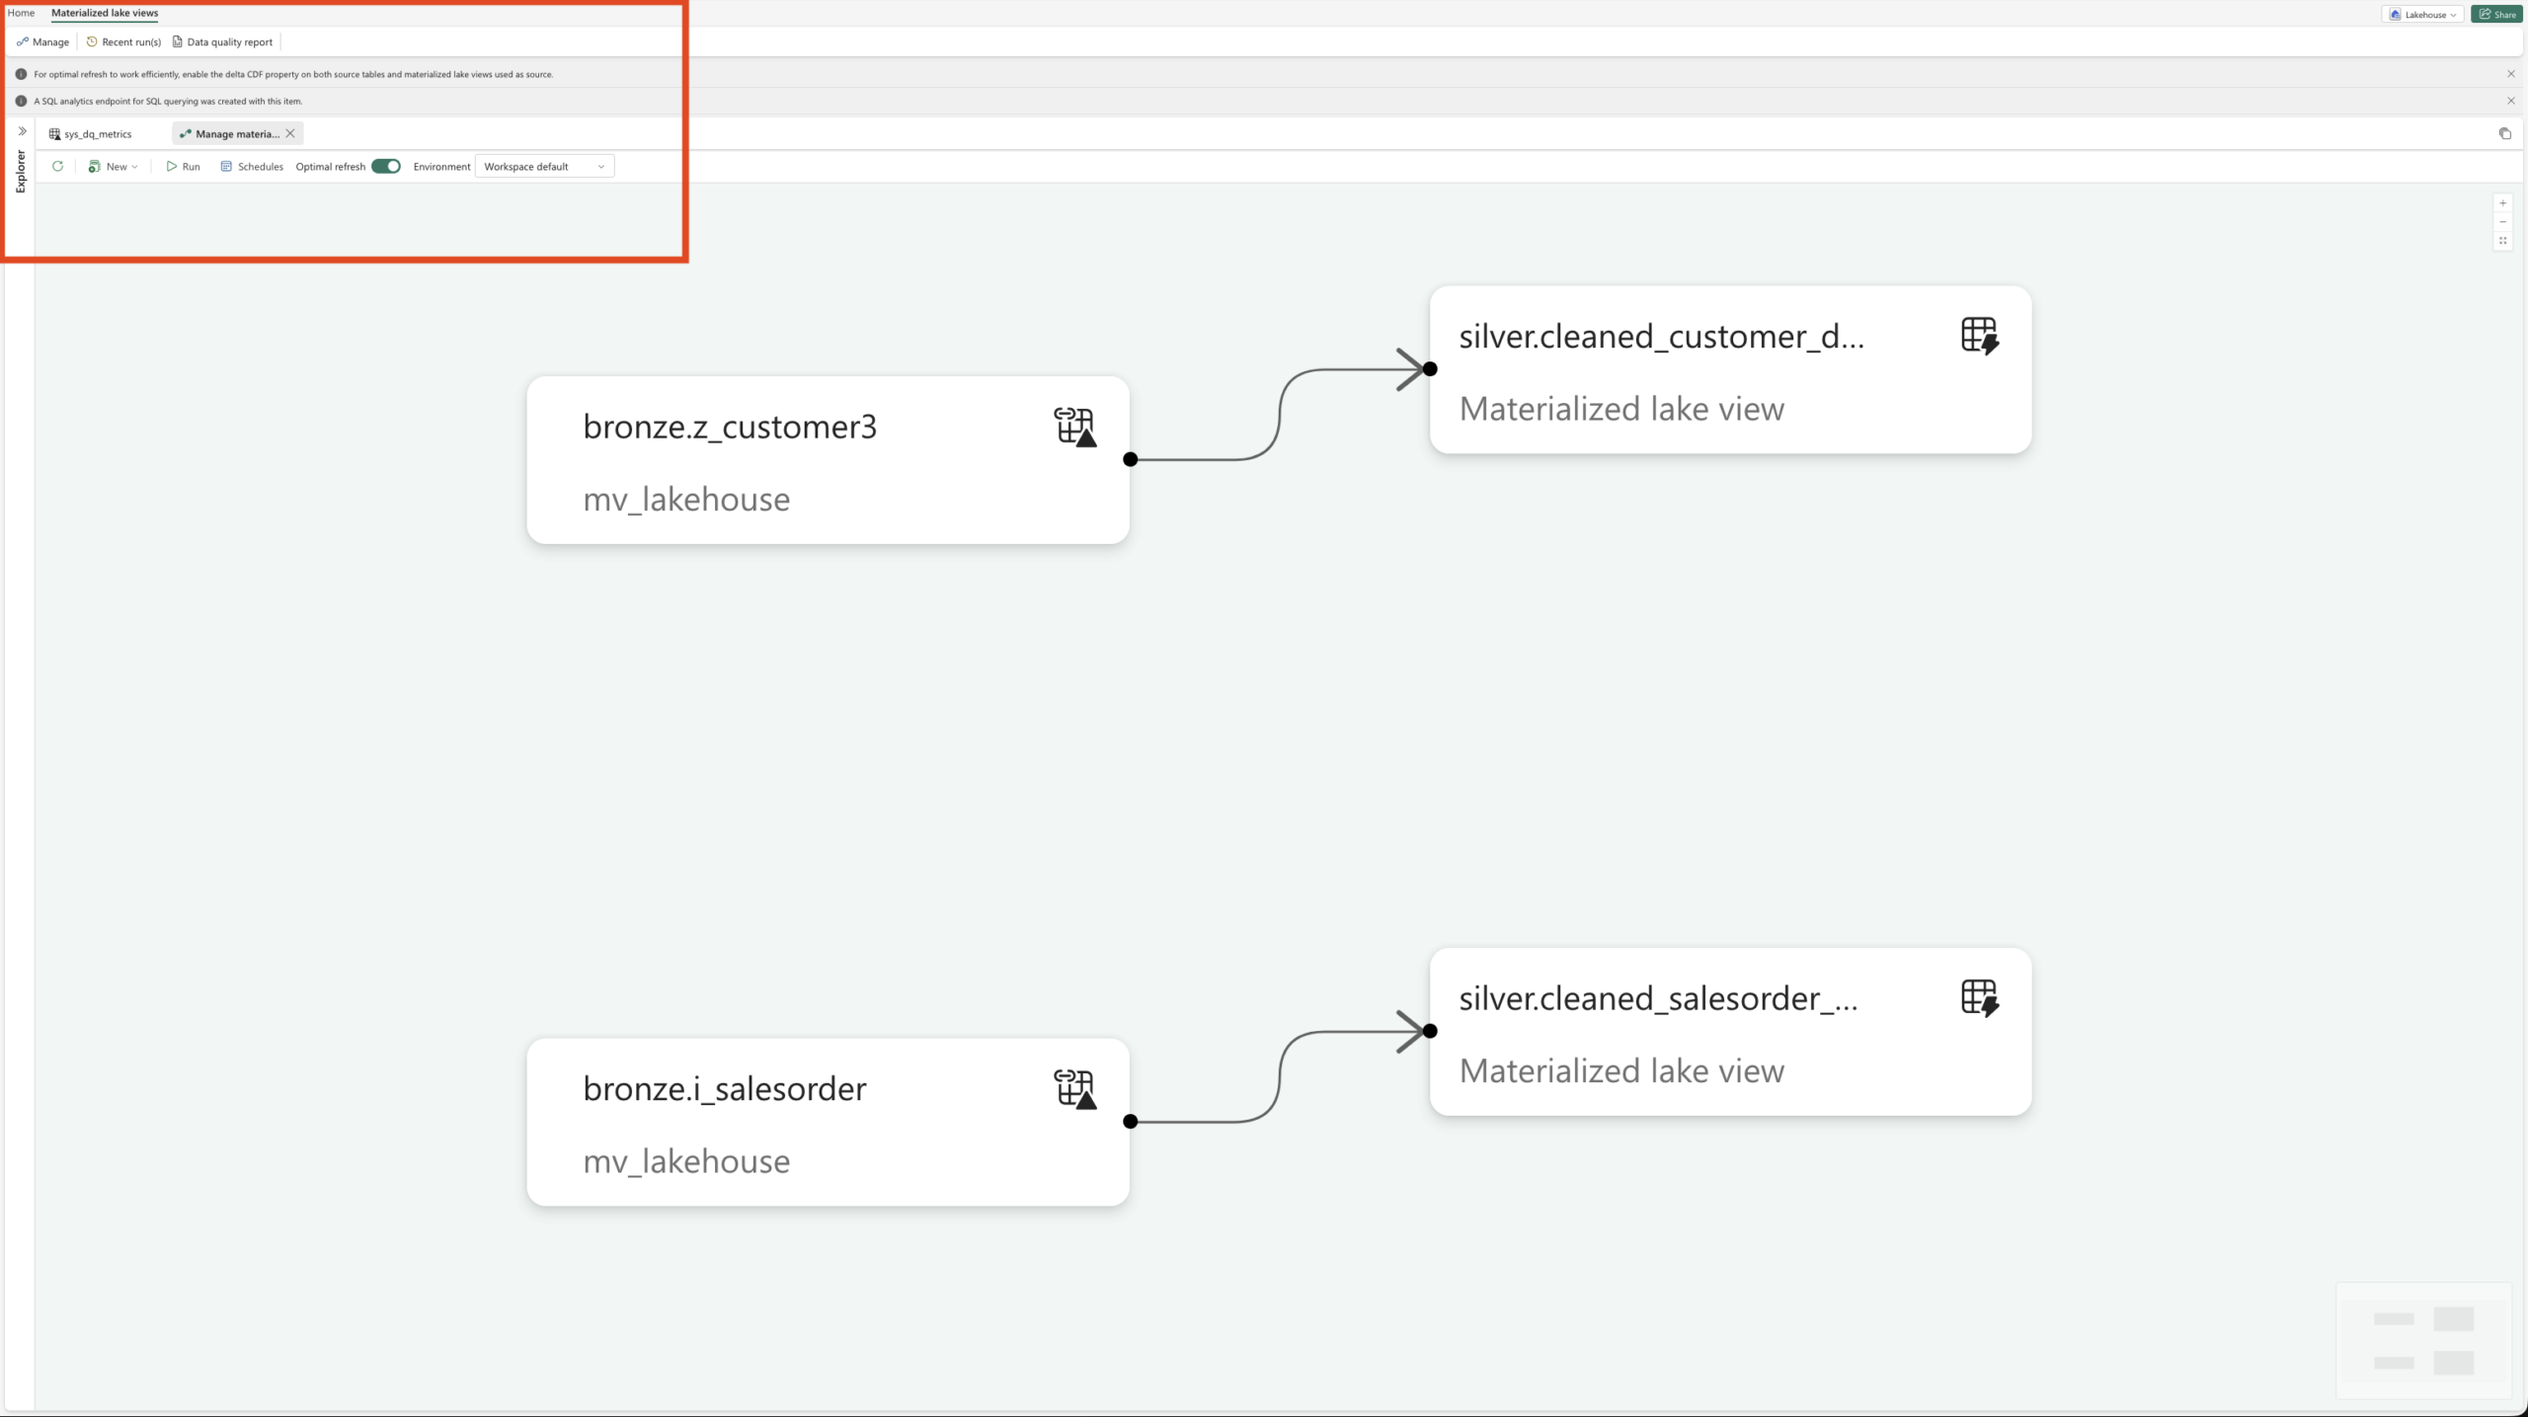The height and width of the screenshot is (1417, 2528).
Task: Click the refresh icon in lineage toolbar
Action: pos(58,166)
